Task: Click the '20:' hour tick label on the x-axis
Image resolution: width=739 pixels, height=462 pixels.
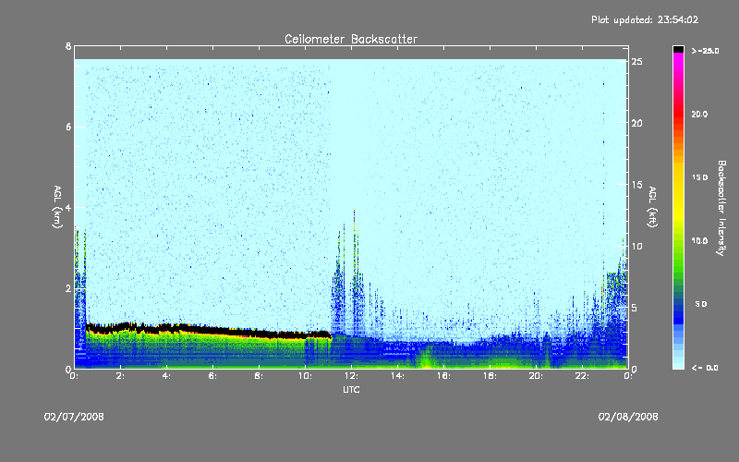Action: click(536, 376)
